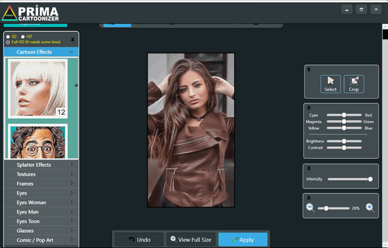The height and width of the screenshot is (248, 388).
Task: Choose cartoon effect thumbnail number 12
Action: point(37,89)
